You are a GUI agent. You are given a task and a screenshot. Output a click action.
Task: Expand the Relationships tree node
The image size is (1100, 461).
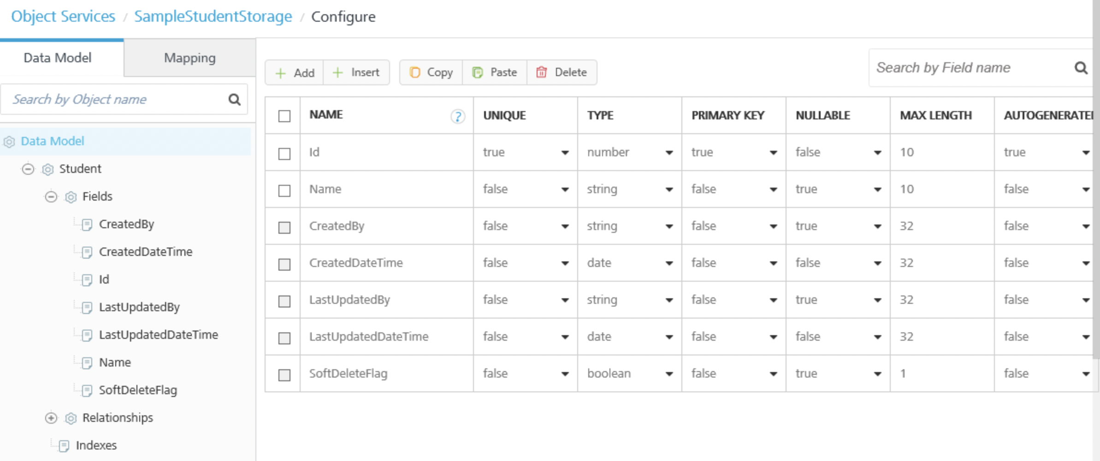[51, 418]
